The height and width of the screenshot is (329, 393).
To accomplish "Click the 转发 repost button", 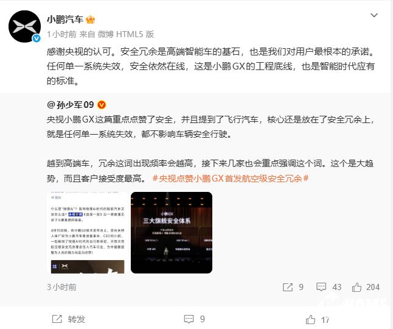I will [69, 319].
